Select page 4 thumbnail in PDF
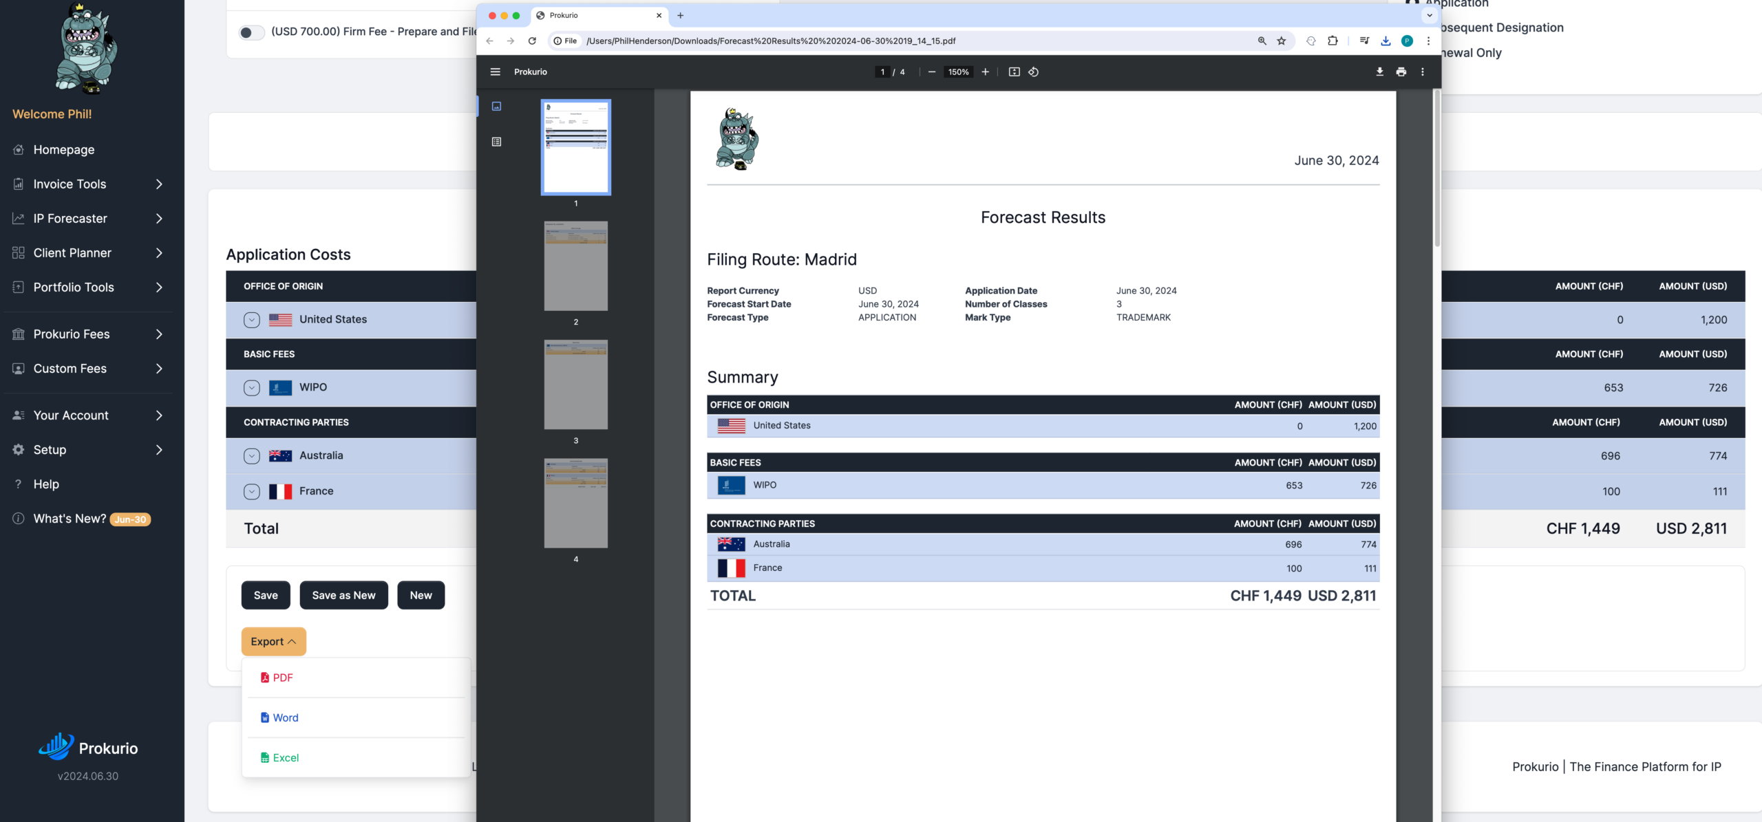Viewport: 1762px width, 822px height. click(x=575, y=503)
